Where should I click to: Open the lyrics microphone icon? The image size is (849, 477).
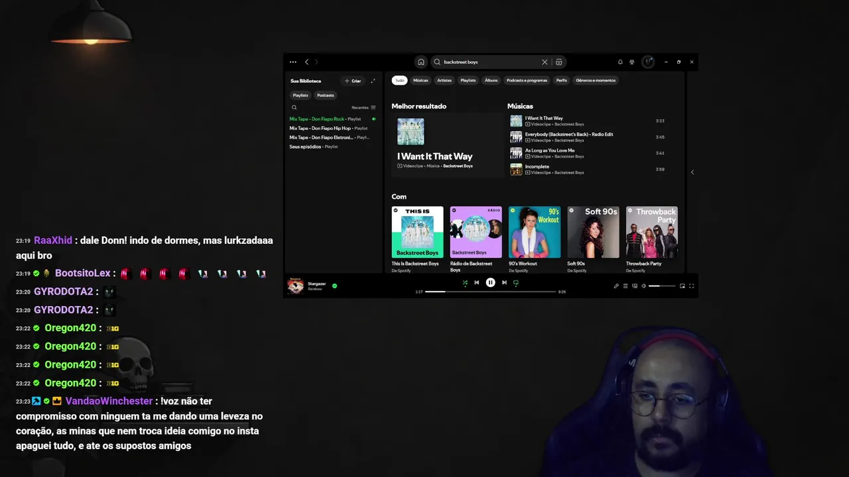coord(616,286)
